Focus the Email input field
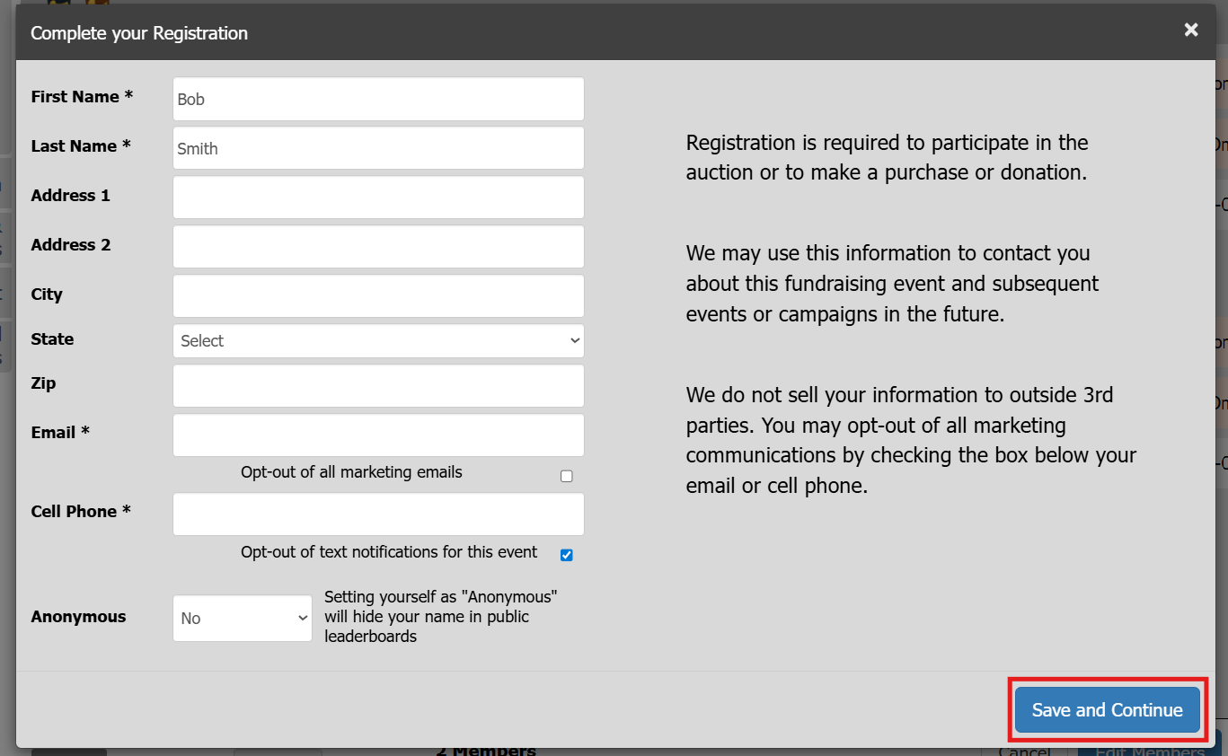The image size is (1228, 756). point(378,435)
